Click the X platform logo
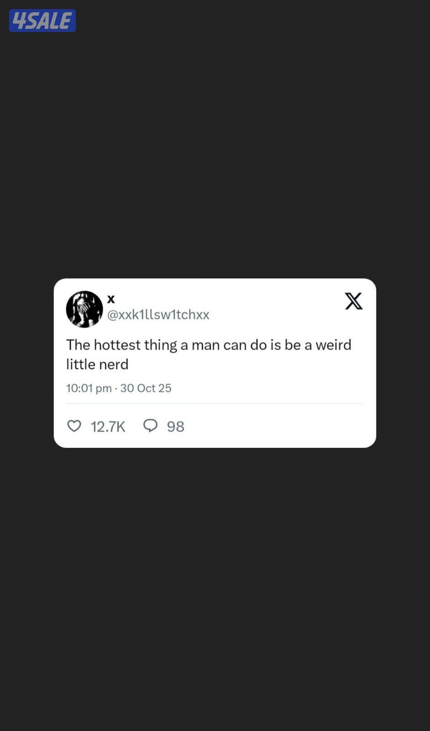430x731 pixels. [x=353, y=301]
